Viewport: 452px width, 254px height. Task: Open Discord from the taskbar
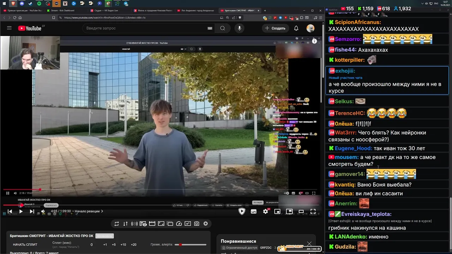click(22, 4)
